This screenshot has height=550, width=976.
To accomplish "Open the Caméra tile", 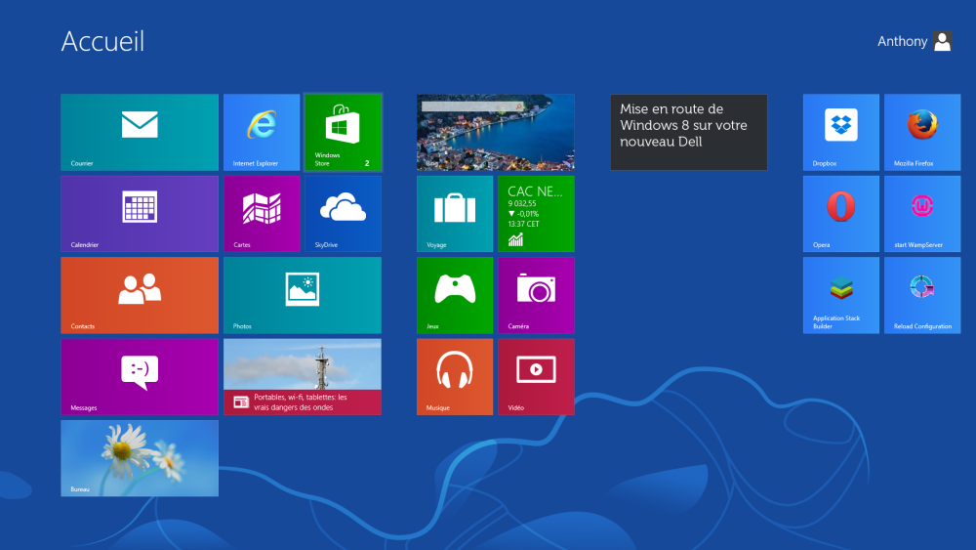I will point(536,295).
